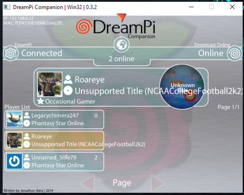244x195 pixels.
Task: Select the highlighted Roareye player entry
Action: [x=54, y=141]
